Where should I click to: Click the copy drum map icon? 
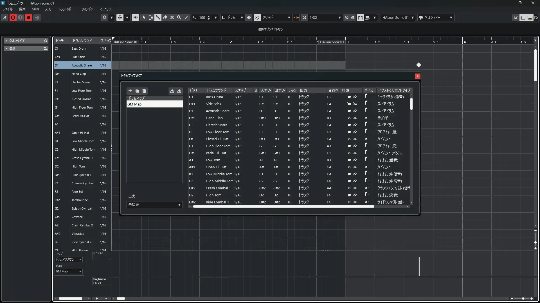(x=137, y=91)
